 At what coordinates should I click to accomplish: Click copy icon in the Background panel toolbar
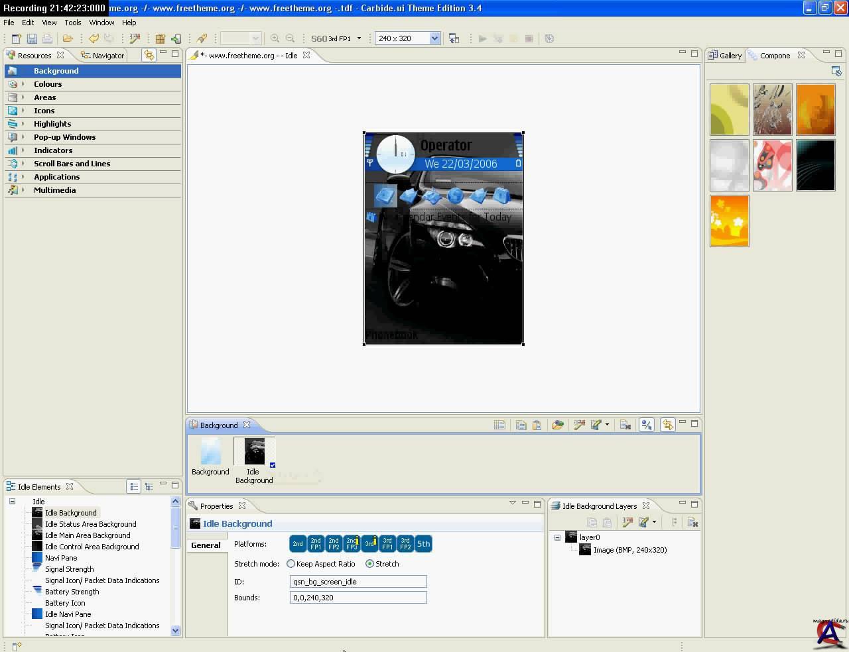tap(521, 425)
